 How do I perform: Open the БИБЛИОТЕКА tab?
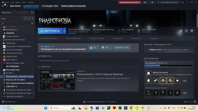[31, 6]
